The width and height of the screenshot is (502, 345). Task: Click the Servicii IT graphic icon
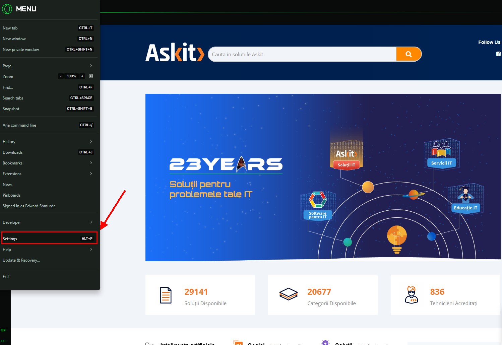(x=441, y=154)
